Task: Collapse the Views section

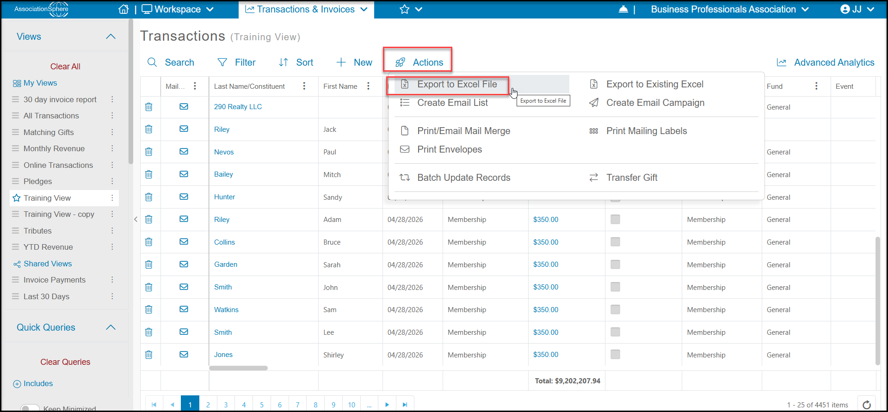Action: 111,37
